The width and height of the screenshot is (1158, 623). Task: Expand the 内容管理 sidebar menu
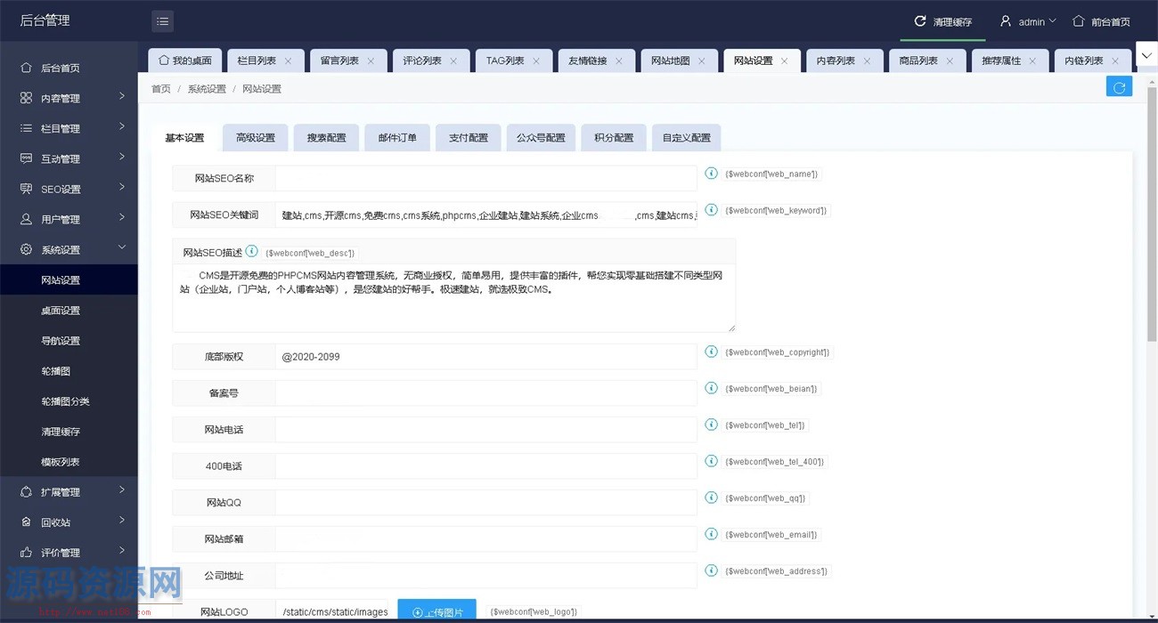click(69, 98)
